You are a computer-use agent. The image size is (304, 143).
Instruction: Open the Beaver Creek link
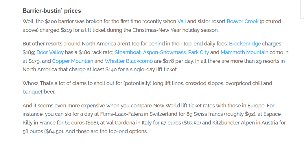[x=243, y=21]
